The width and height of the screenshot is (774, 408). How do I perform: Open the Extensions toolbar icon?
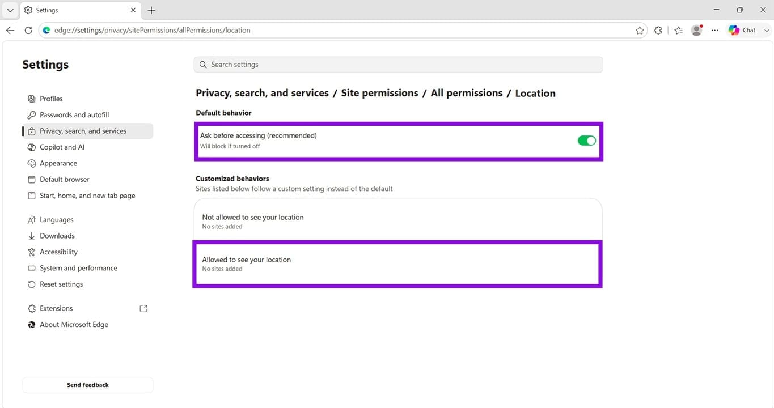click(x=658, y=30)
